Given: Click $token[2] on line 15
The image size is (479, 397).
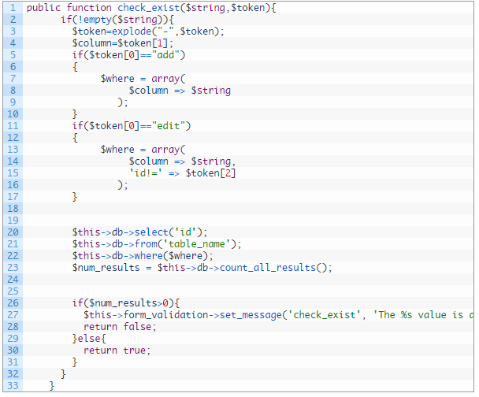Looking at the screenshot, I should tap(211, 173).
